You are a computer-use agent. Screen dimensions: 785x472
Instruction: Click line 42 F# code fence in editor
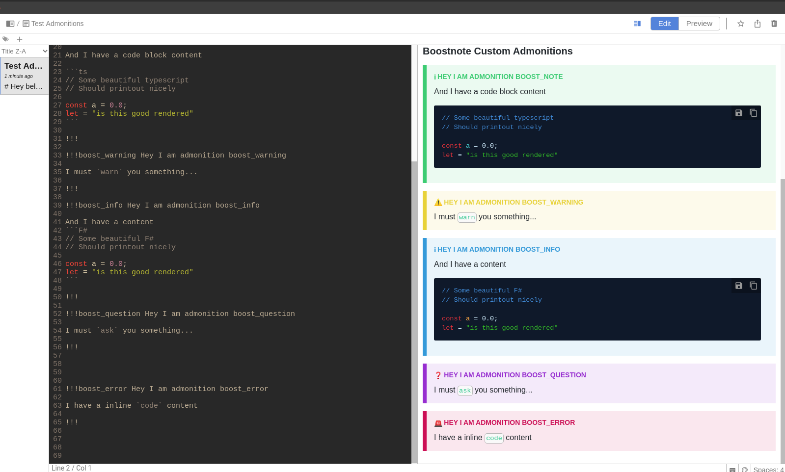pos(76,230)
